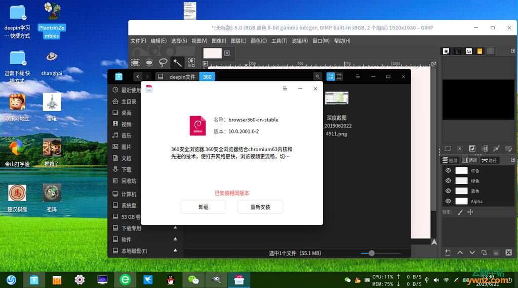Switch to 通道 tab in GIMP
518x288 pixels.
(x=469, y=160)
